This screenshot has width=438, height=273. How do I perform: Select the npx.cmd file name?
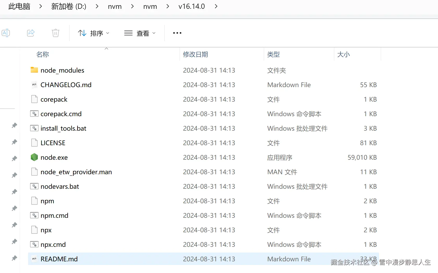click(53, 244)
